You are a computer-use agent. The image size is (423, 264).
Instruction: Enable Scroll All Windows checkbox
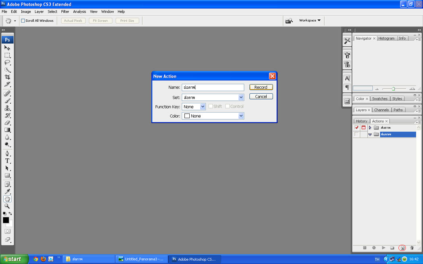23,20
